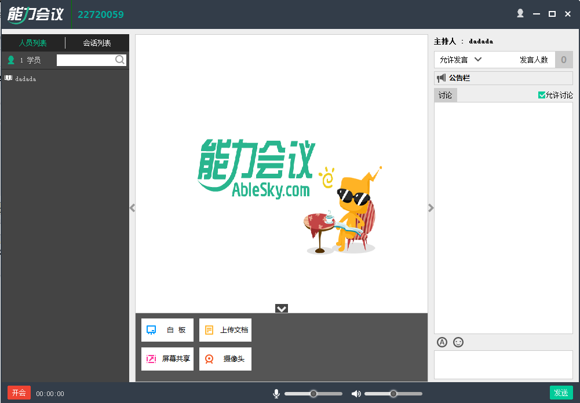
Task: Open the text font format A icon
Action: point(442,342)
